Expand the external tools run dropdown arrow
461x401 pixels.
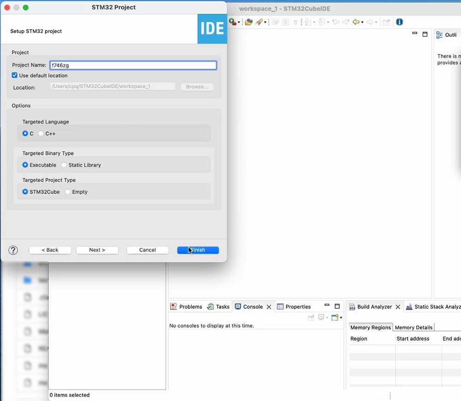[239, 23]
